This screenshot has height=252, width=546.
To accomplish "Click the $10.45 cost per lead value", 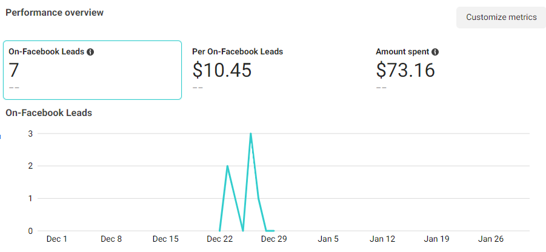I will pos(222,70).
